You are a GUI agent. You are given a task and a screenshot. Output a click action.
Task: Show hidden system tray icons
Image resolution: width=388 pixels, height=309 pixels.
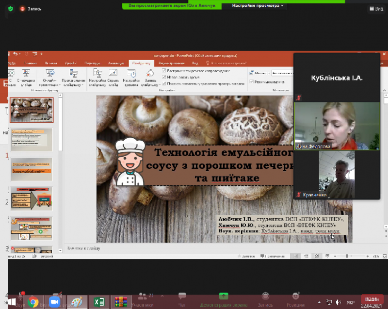tap(319, 302)
